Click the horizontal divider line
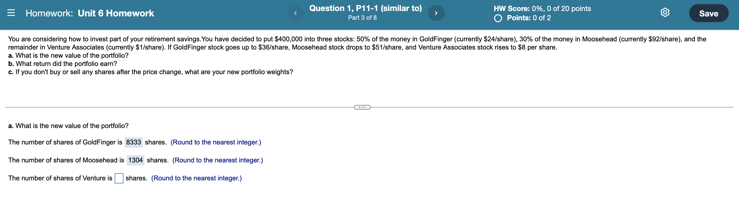Screen dimensions: 739x205 [172, 107]
